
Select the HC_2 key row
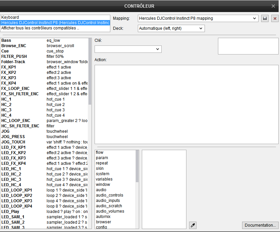coord(45,105)
